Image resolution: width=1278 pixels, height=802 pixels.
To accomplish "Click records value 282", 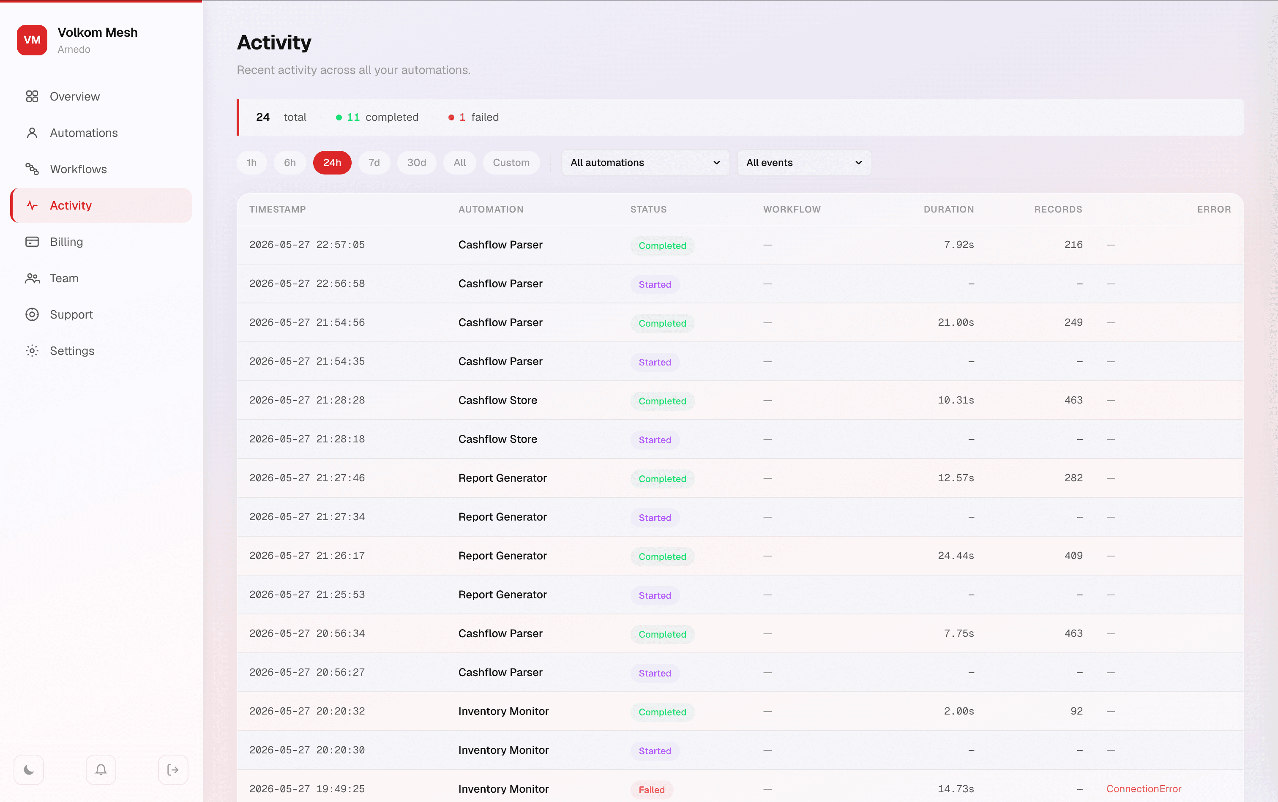I will pos(1073,478).
